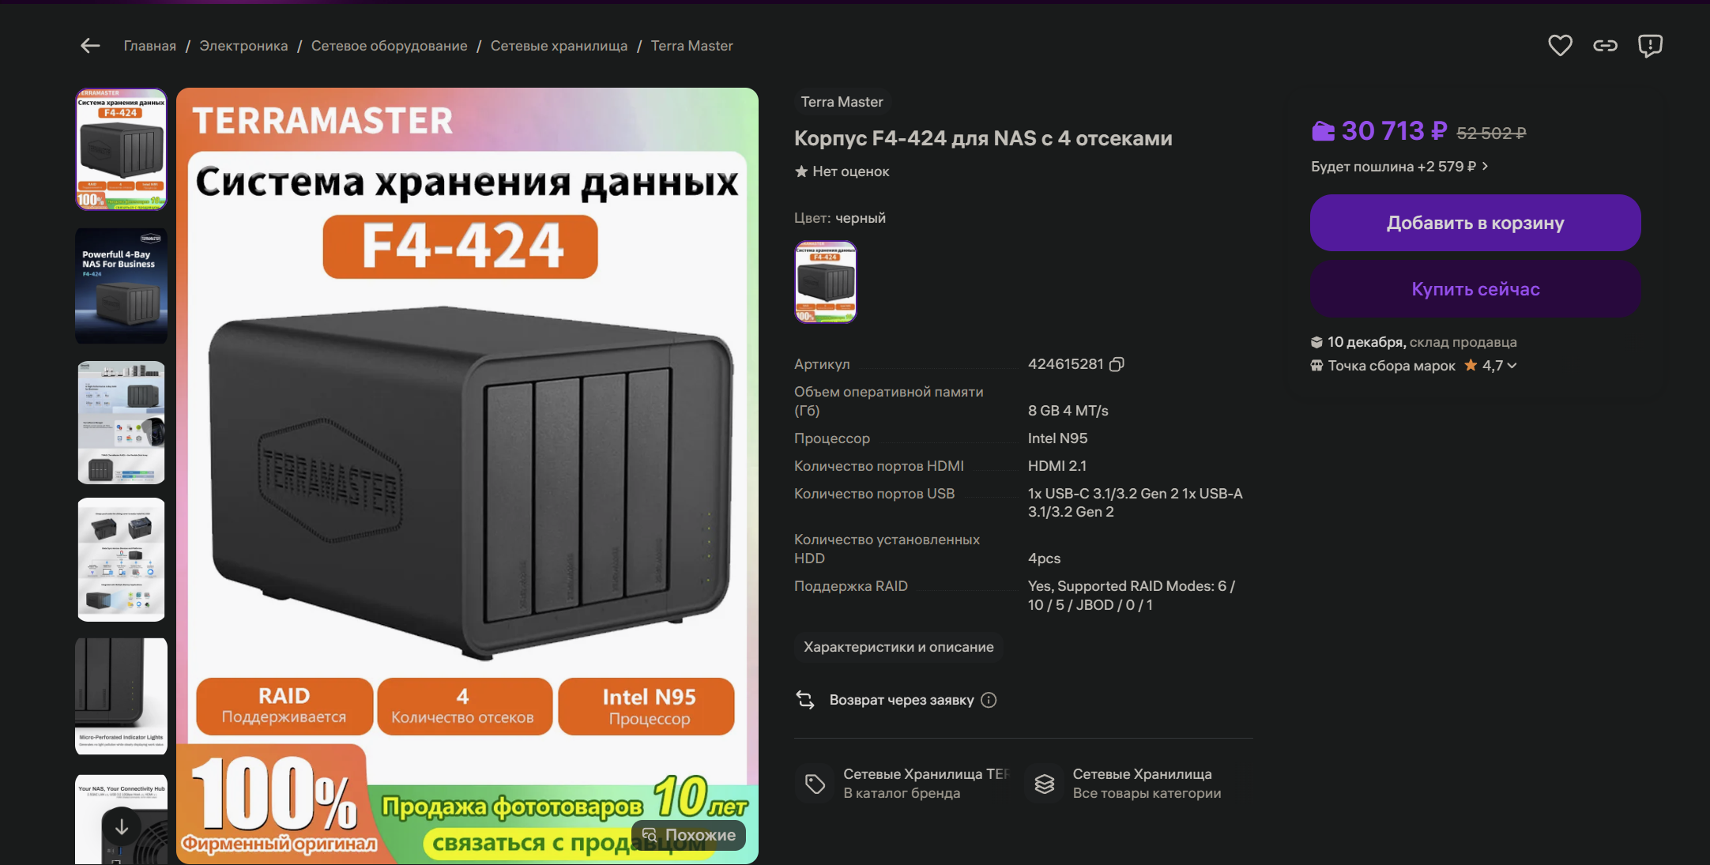The width and height of the screenshot is (1710, 865).
Task: Click the back arrow icon
Action: click(90, 46)
